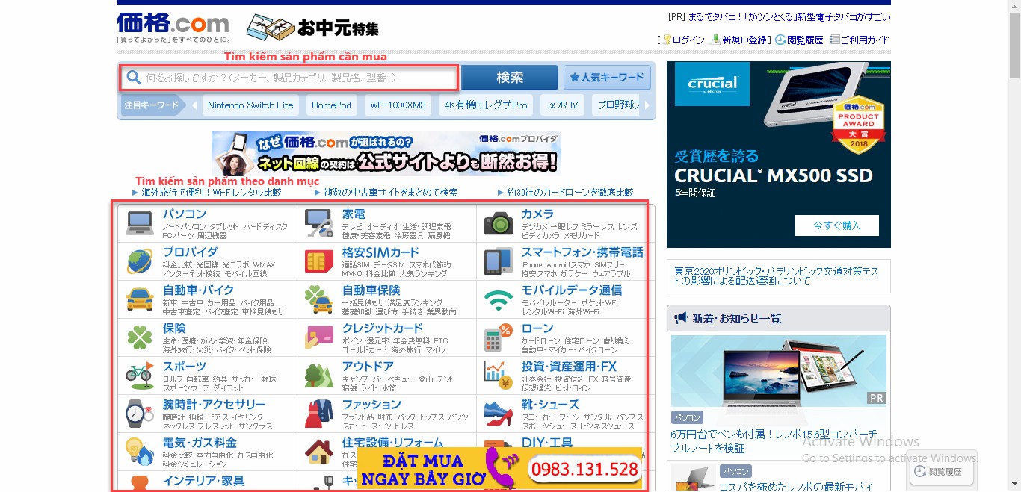Image resolution: width=1021 pixels, height=492 pixels.
Task: Open the 閲覧履歴 history link in header
Action: click(x=805, y=40)
